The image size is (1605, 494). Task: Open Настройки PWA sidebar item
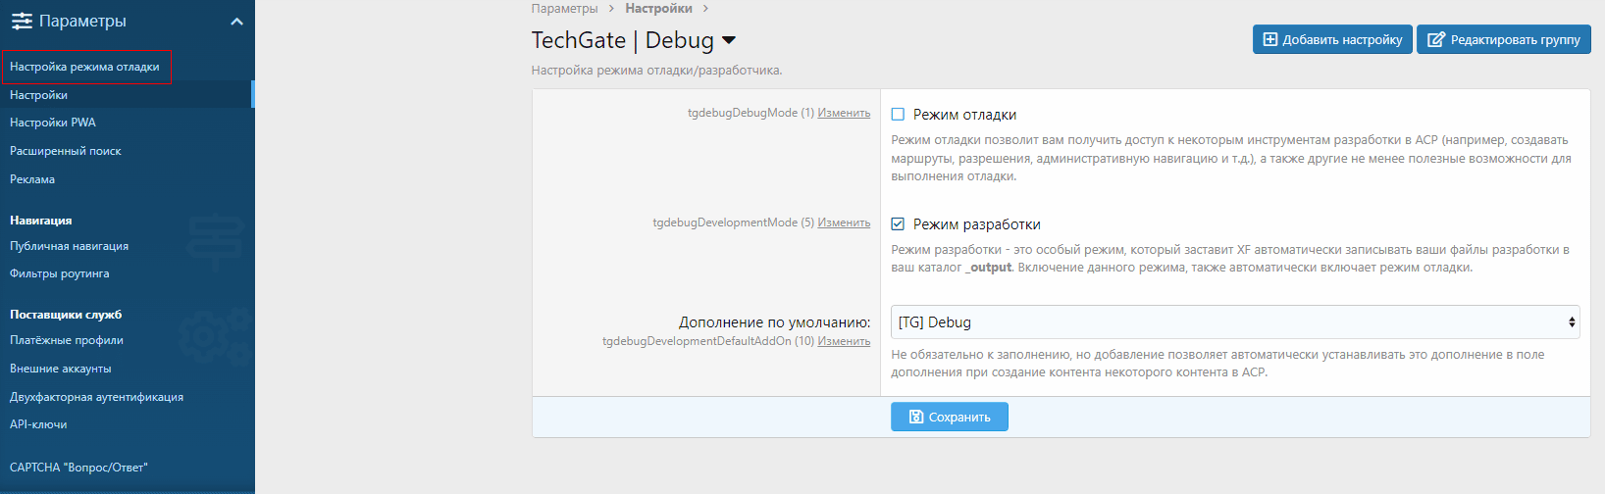click(x=53, y=123)
